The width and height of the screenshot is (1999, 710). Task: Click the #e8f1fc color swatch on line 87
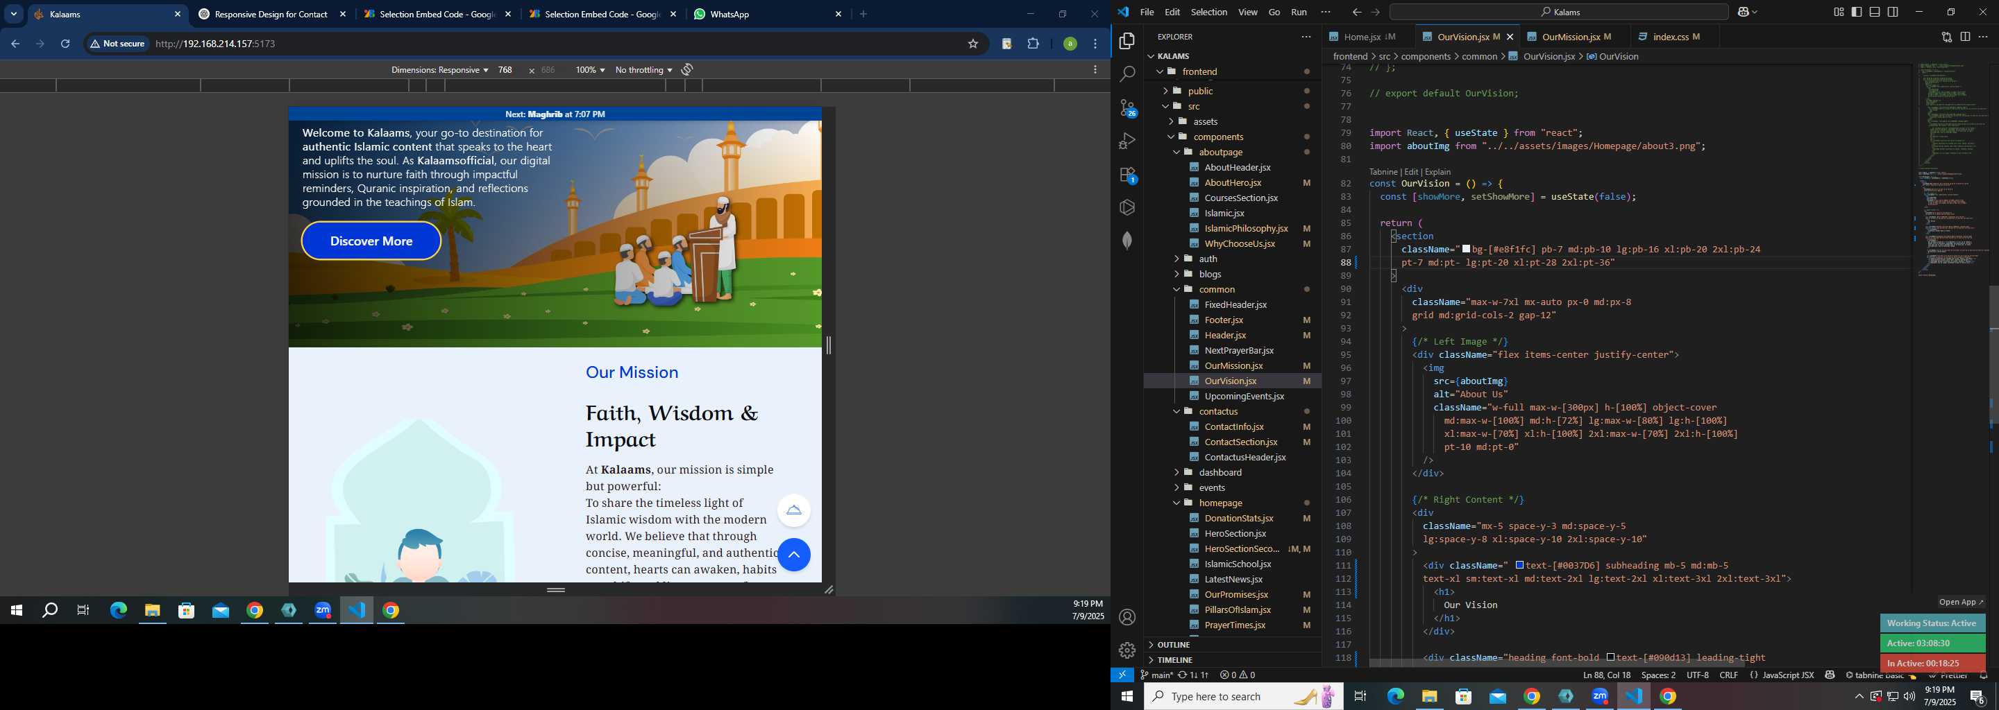pyautogui.click(x=1467, y=250)
